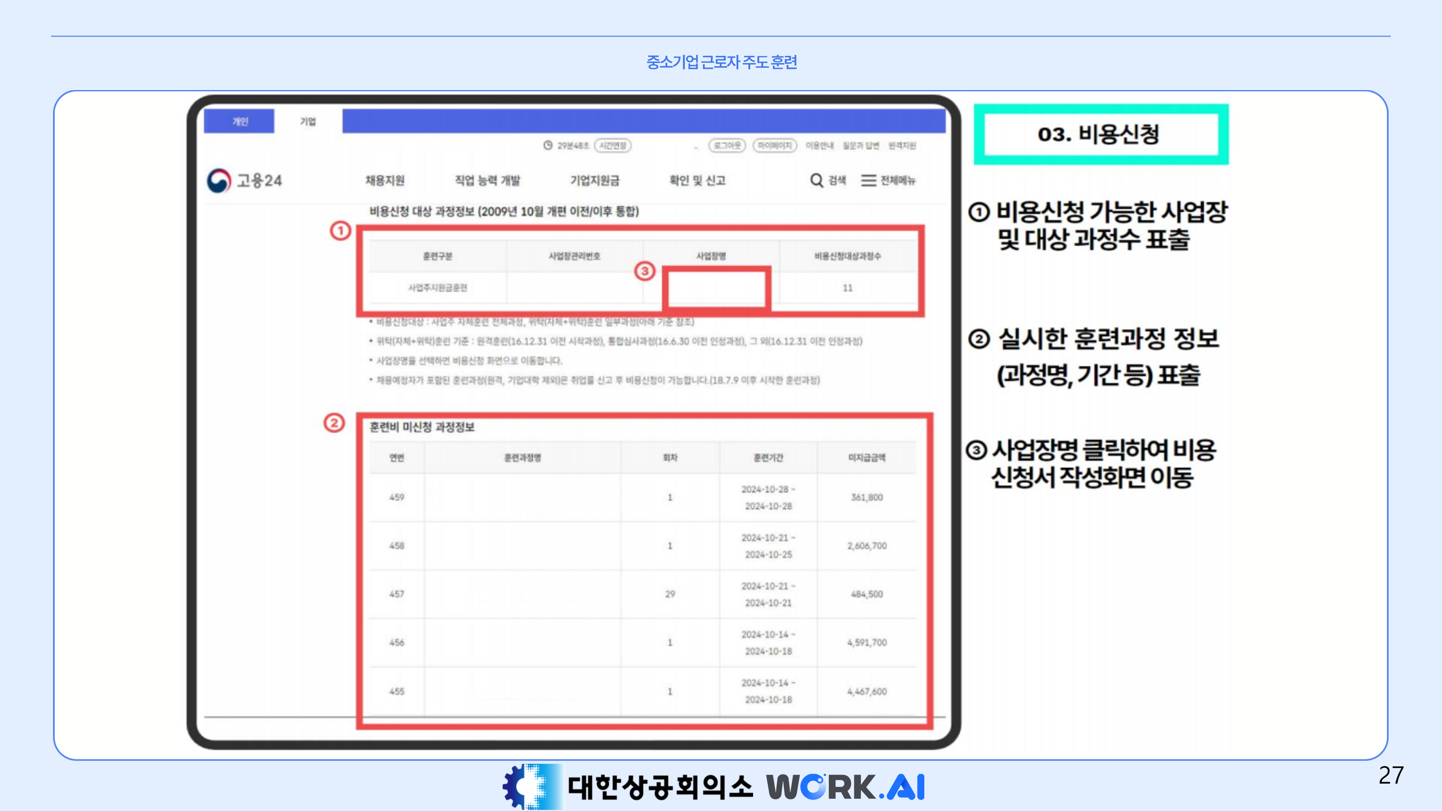Click the 고용24 taegeuk logo icon
1442x811 pixels.
tap(219, 181)
